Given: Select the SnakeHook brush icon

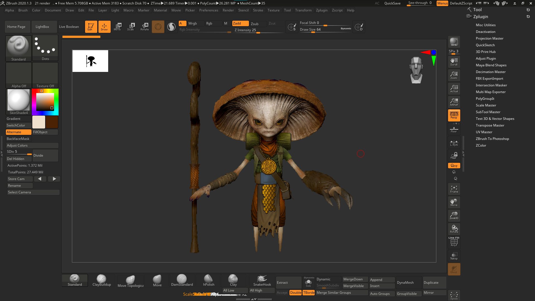Looking at the screenshot, I should click(261, 279).
